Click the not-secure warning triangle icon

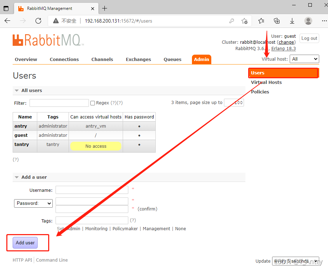click(56, 21)
